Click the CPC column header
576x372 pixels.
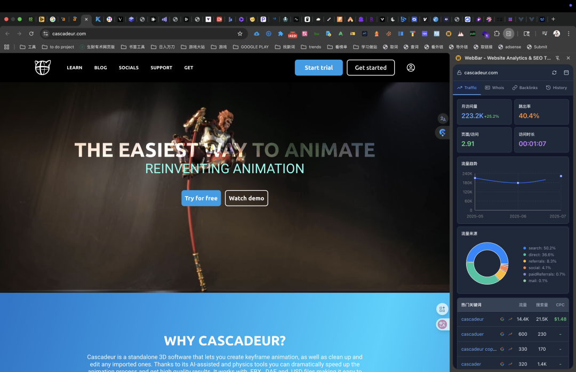click(560, 305)
